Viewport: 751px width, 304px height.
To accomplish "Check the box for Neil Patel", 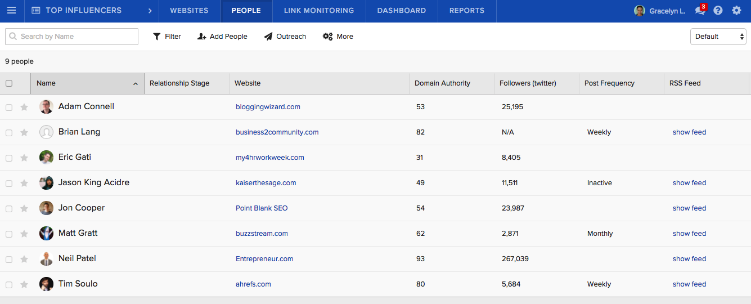I will (9, 260).
